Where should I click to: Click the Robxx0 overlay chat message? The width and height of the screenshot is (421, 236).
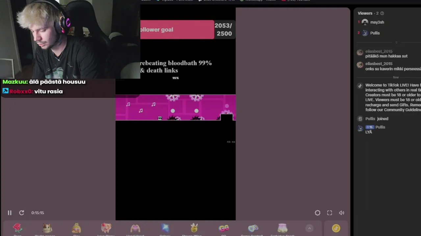point(33,91)
